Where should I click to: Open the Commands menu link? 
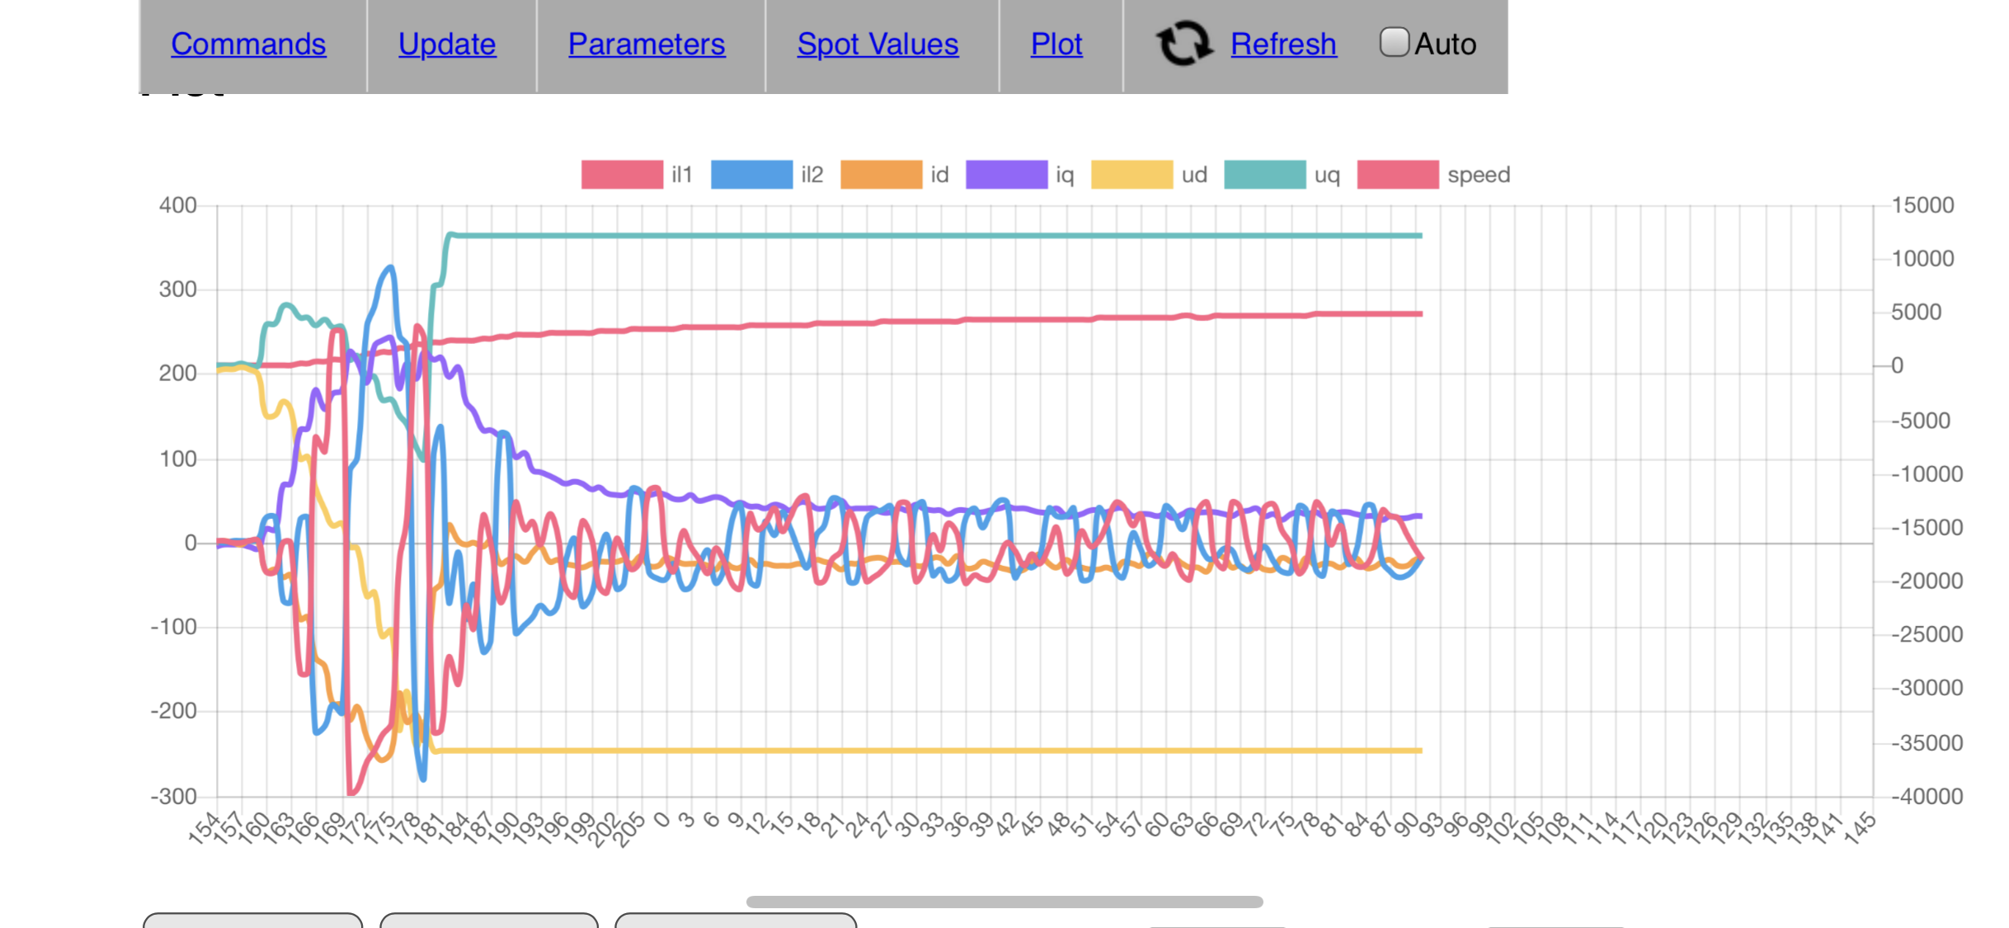pos(248,44)
